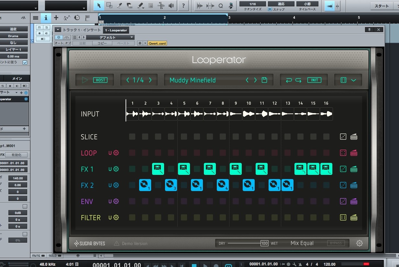The image size is (399, 267).
Task: Open the randomizer dropdown chevron
Action: 353,80
